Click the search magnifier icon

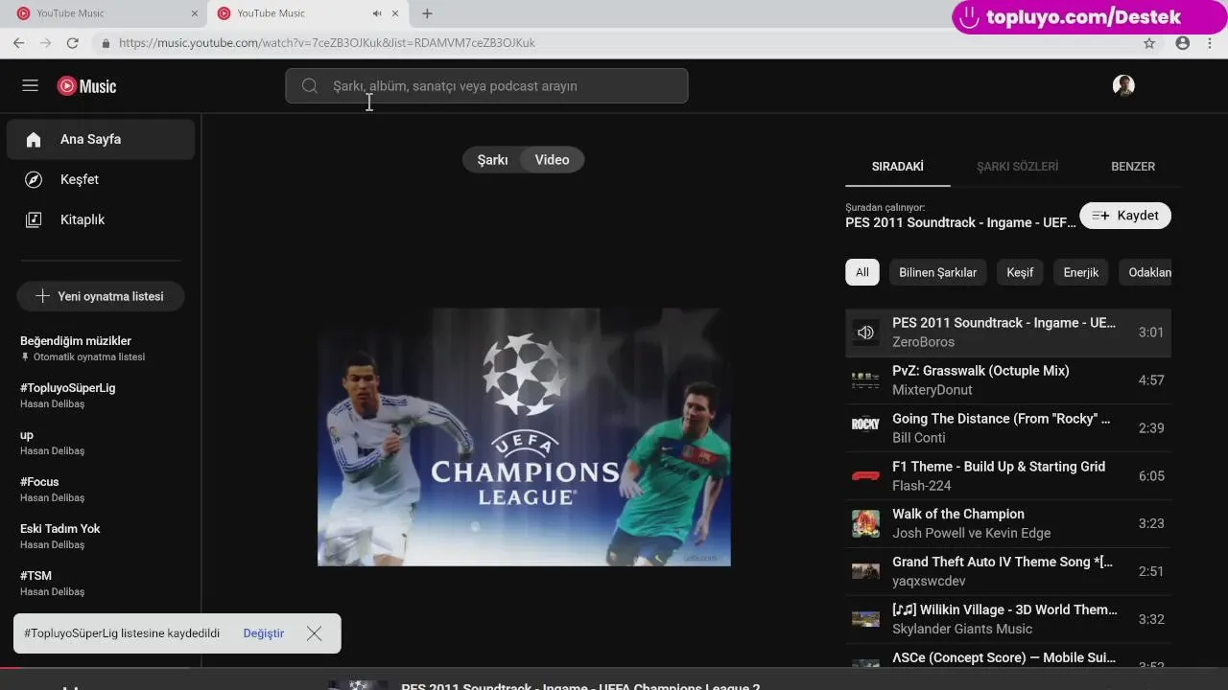point(310,86)
